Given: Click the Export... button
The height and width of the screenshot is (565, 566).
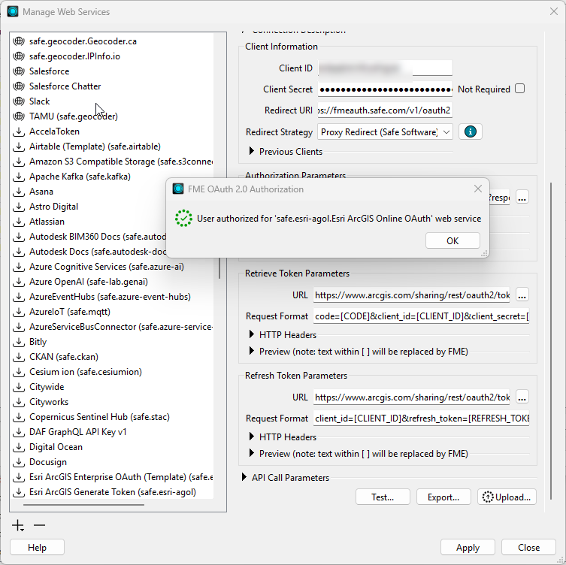Looking at the screenshot, I should (443, 497).
